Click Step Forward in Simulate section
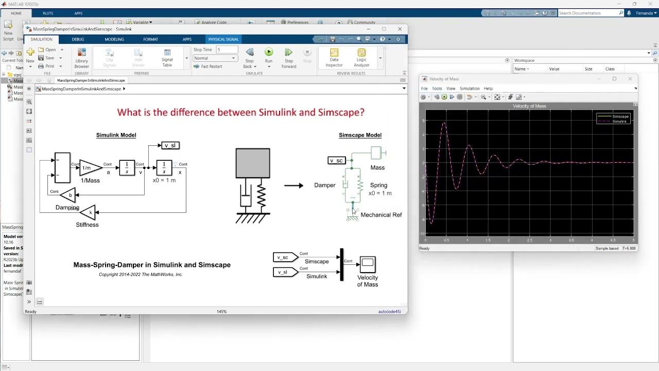659x371 pixels. click(x=289, y=58)
